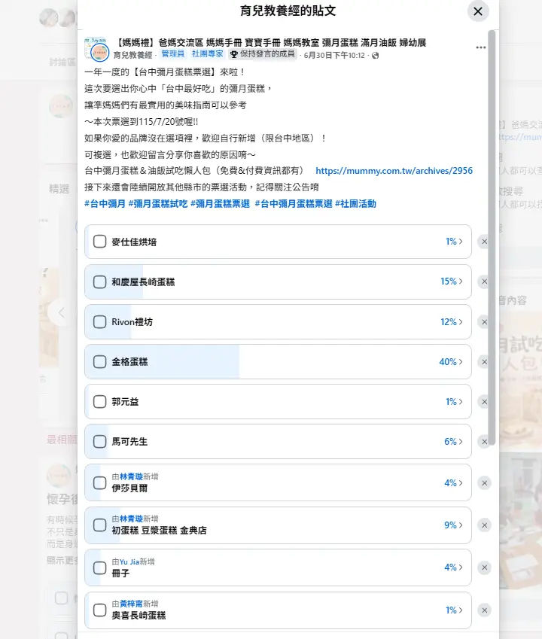The height and width of the screenshot is (639, 542).
Task: Check the 伊莎貝爾 checkbox
Action: coord(100,483)
